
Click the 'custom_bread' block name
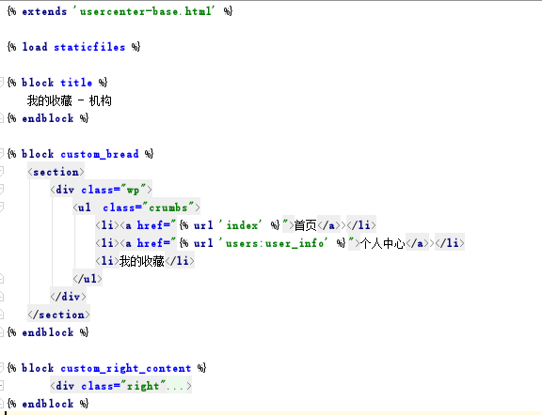[x=100, y=154]
